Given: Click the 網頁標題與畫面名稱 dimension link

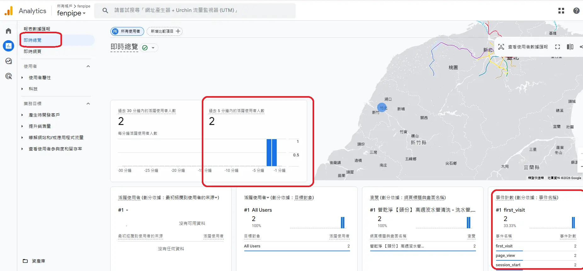Looking at the screenshot, I should [x=424, y=198].
